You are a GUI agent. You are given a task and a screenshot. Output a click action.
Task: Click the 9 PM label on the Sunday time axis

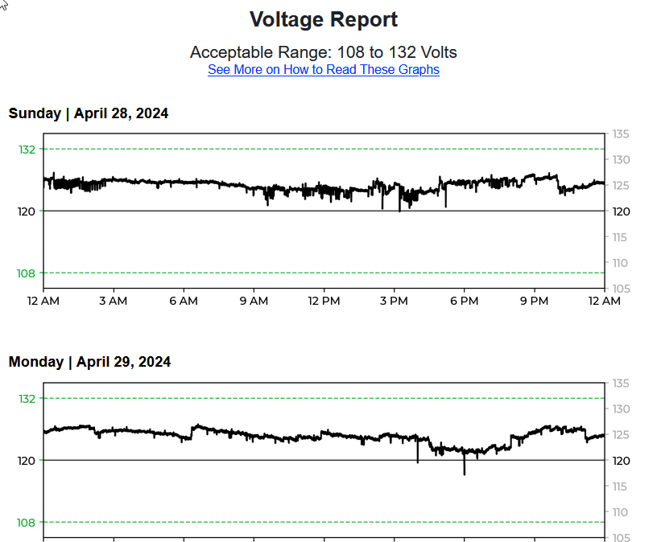coord(535,301)
